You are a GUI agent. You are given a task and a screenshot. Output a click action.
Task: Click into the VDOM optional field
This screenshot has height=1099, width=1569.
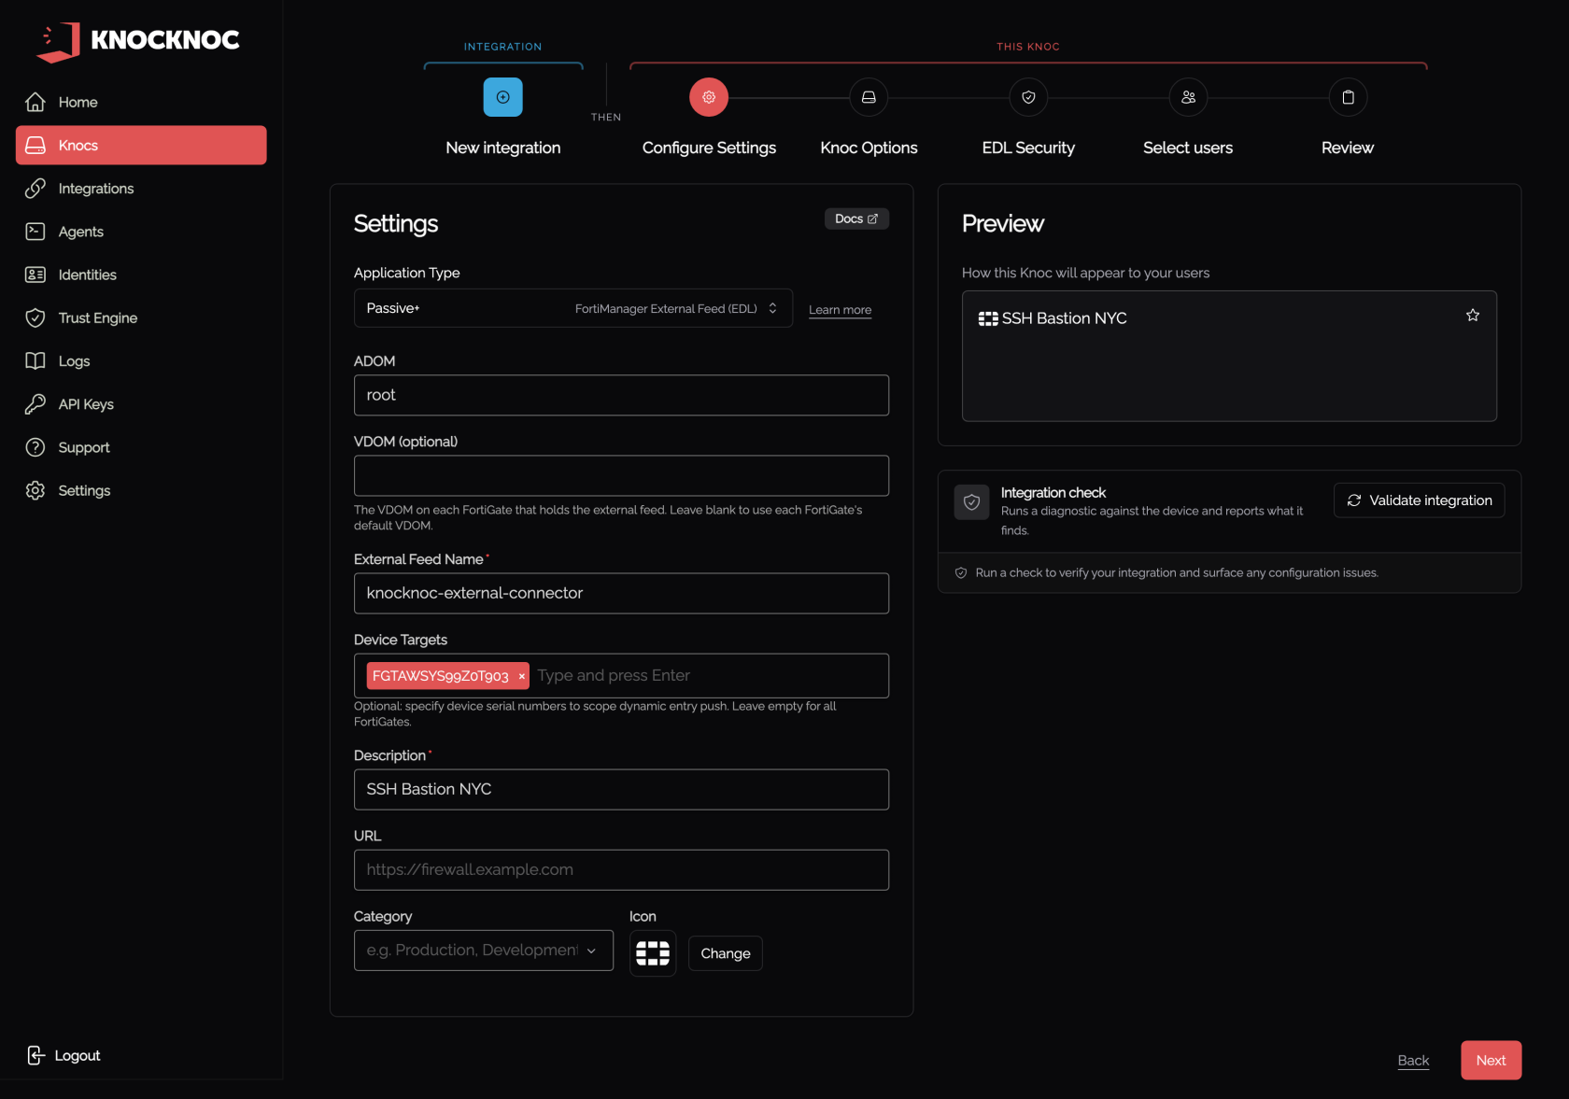pos(621,475)
